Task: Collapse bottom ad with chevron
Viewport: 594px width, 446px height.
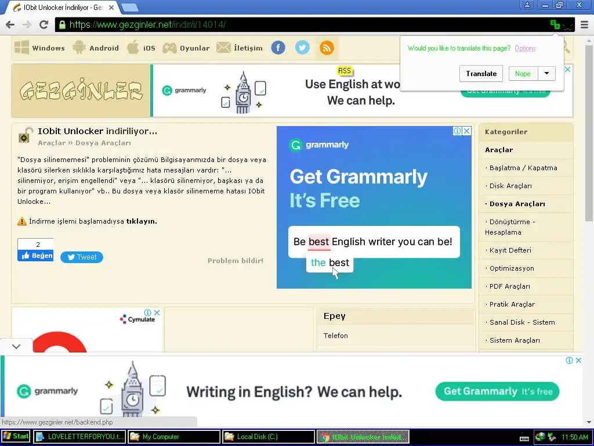Action: tap(16, 346)
